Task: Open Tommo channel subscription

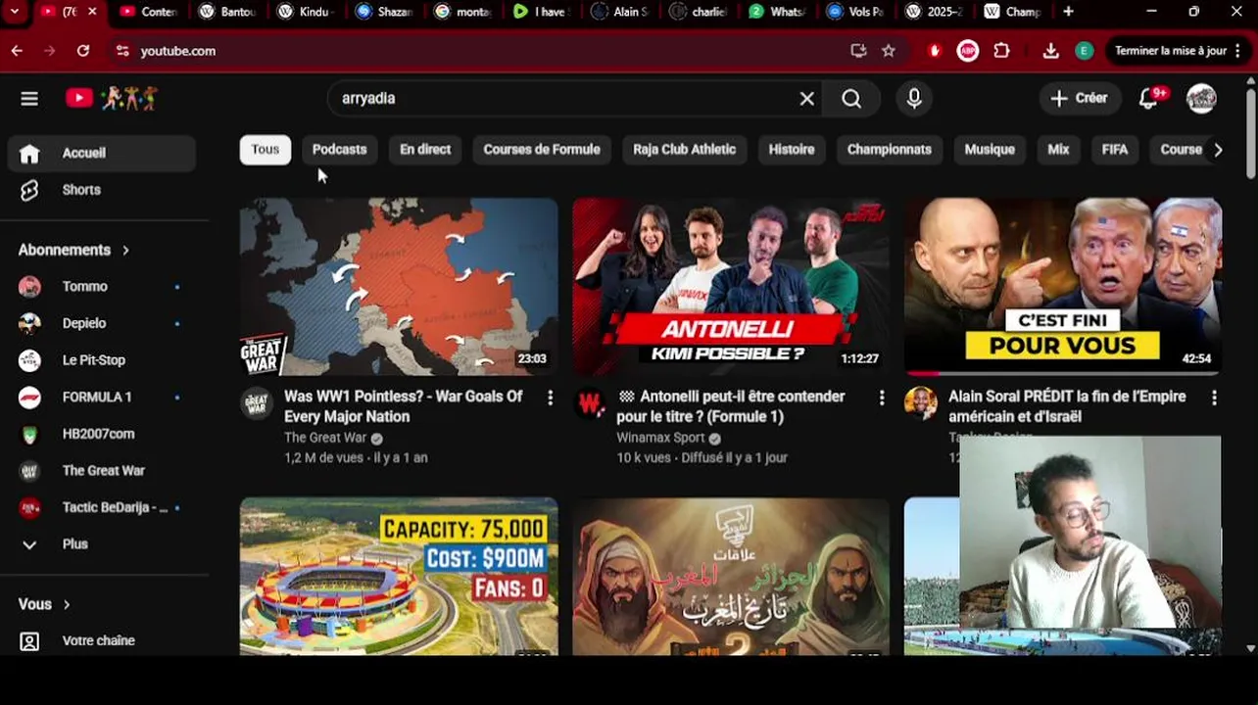Action: coord(102,287)
